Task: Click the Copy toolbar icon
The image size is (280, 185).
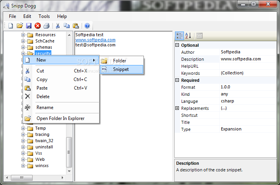Action: tap(67, 26)
